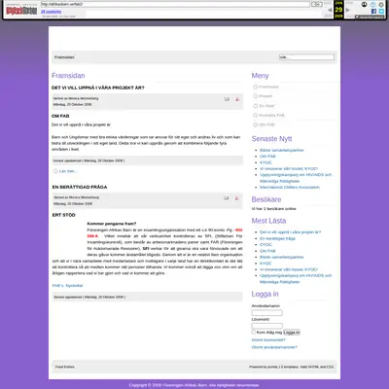This screenshot has height=389, width=389.
Task: Open the PDF icon for En berättigad fråga
Action: point(237,198)
